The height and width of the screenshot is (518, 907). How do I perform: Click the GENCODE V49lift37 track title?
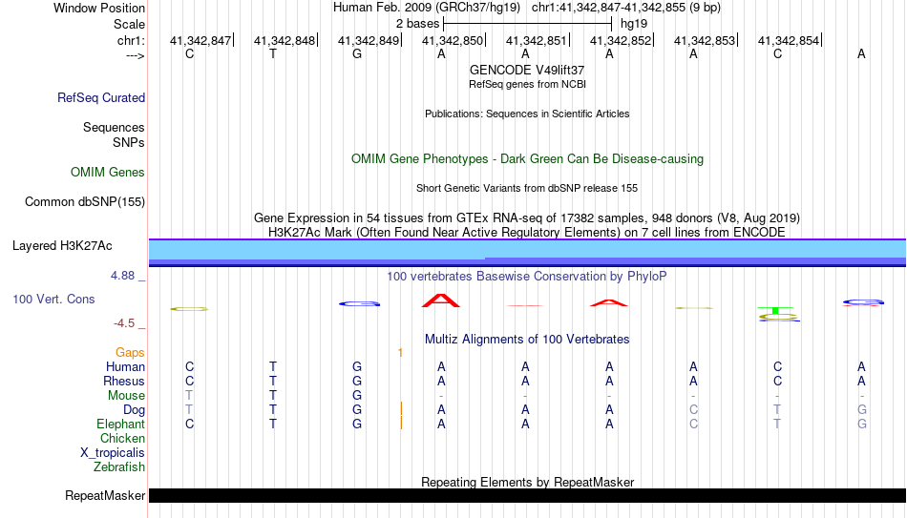[x=527, y=70]
